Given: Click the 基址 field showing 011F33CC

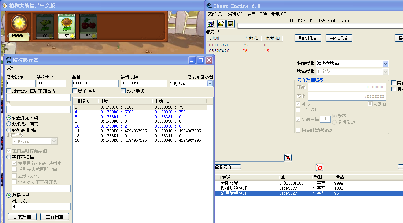Looking at the screenshot, I should pos(95,83).
